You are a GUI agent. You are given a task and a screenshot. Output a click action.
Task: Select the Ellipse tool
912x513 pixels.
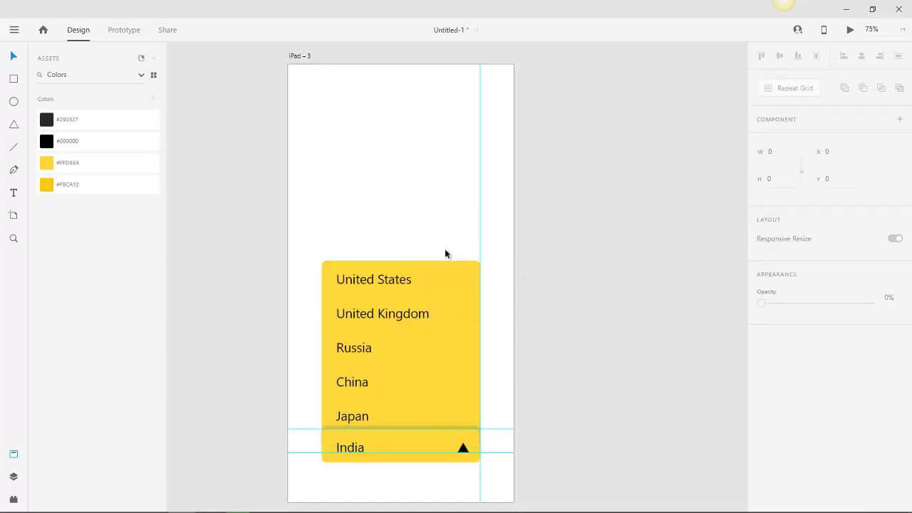[x=14, y=101]
